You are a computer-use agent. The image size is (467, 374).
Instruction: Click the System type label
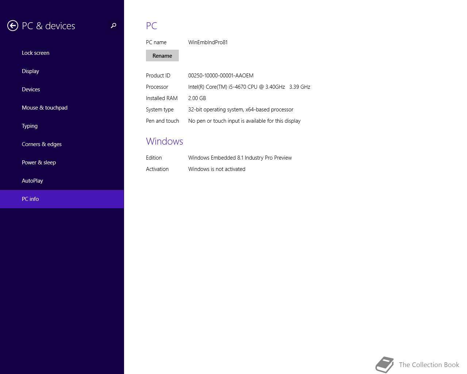point(160,110)
